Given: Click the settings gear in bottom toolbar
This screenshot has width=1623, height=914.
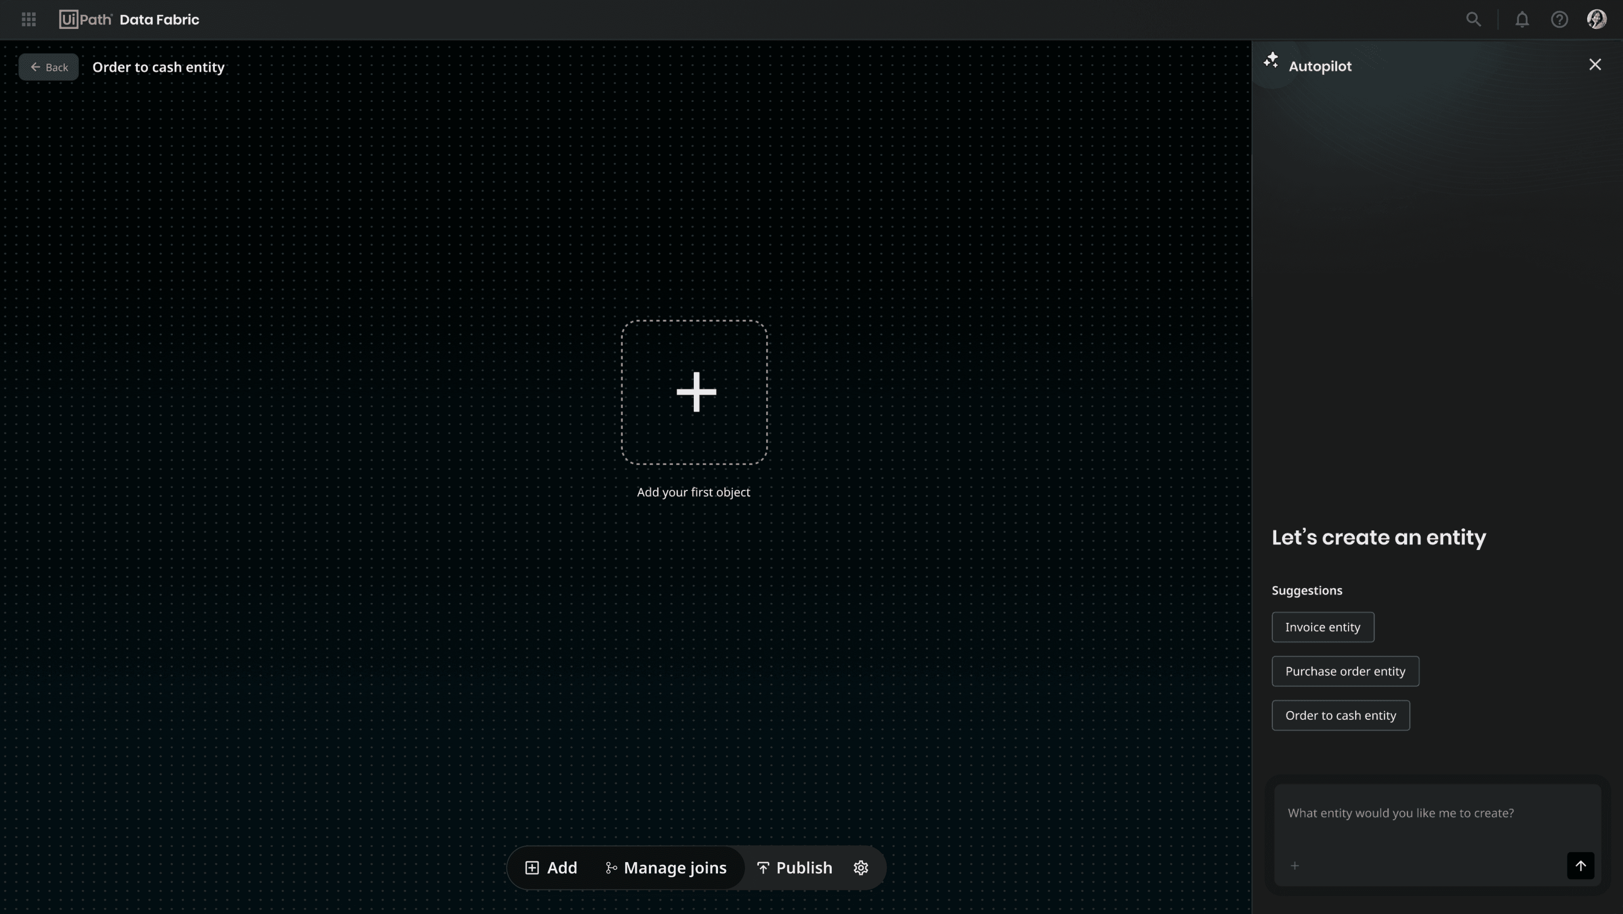Looking at the screenshot, I should 861,868.
